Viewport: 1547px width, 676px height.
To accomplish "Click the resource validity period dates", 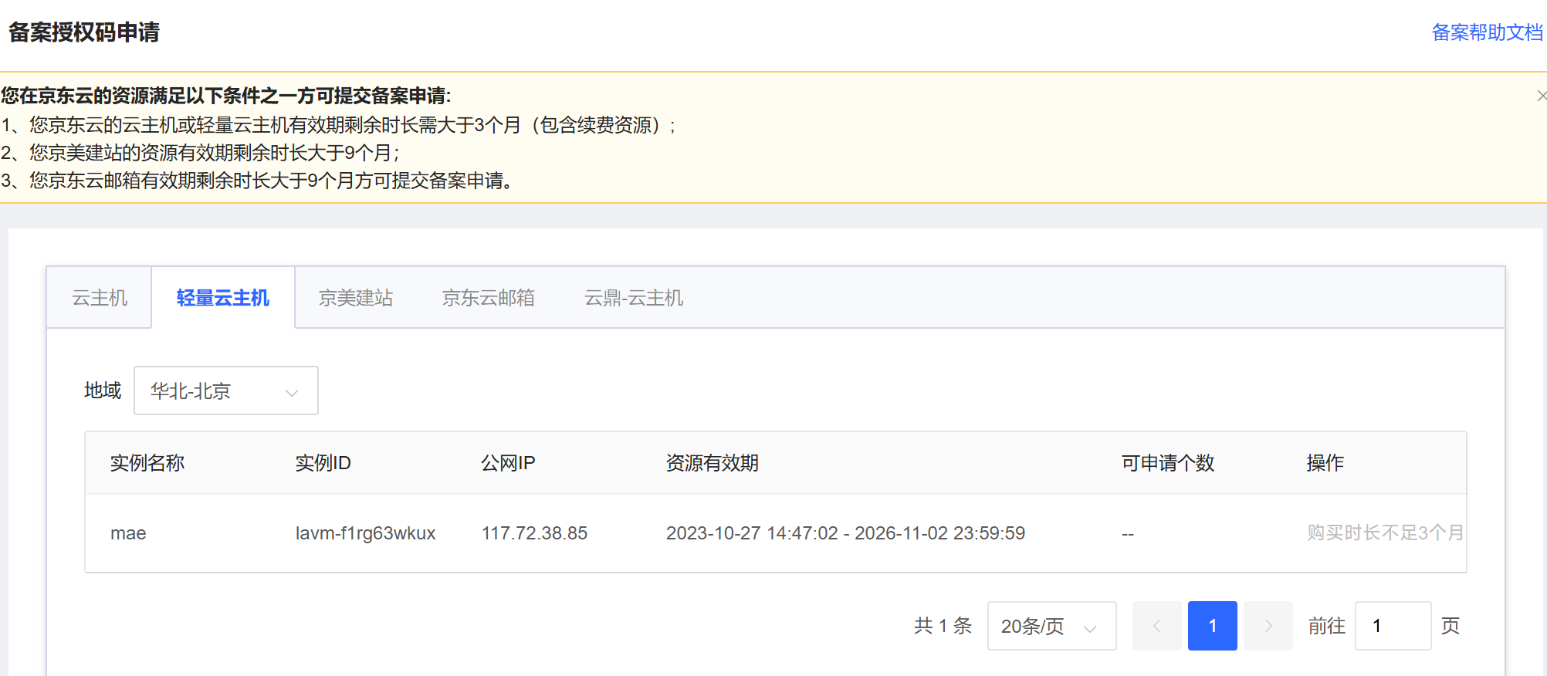I will 846,533.
